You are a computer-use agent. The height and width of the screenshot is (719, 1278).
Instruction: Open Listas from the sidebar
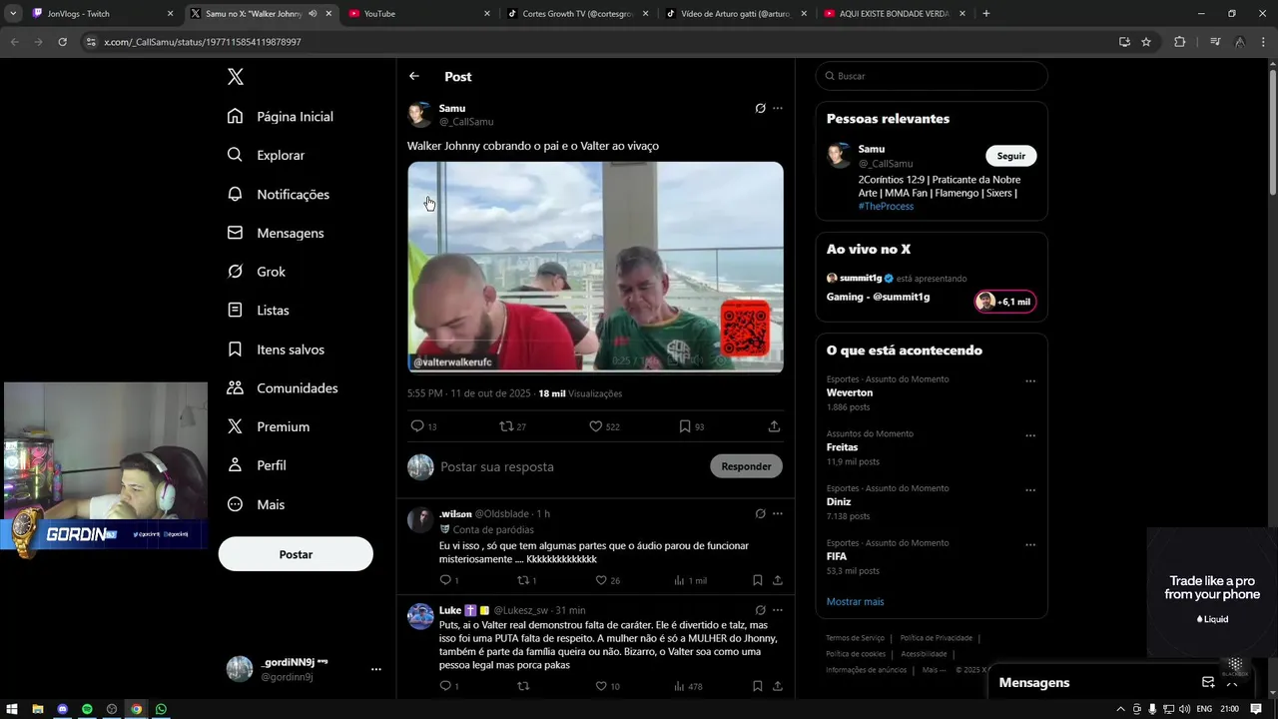click(258, 311)
